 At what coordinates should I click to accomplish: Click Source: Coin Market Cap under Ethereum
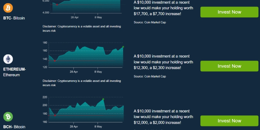click(x=150, y=76)
